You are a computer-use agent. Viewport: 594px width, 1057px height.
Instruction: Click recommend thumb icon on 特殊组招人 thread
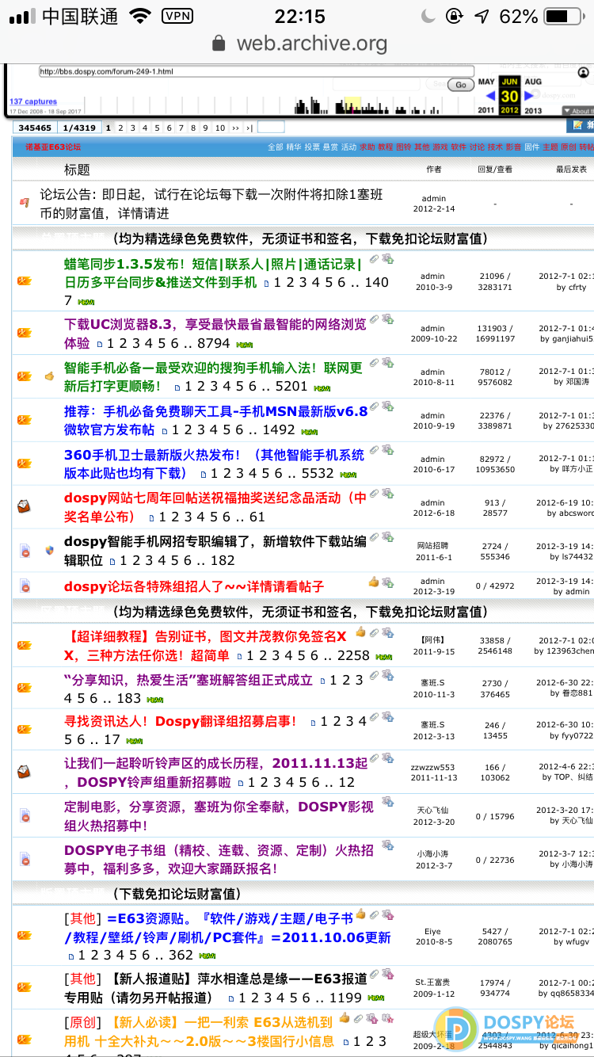click(374, 582)
